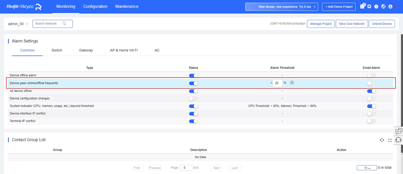Toggle All device offline status switch
The width and height of the screenshot is (403, 174).
[x=193, y=91]
